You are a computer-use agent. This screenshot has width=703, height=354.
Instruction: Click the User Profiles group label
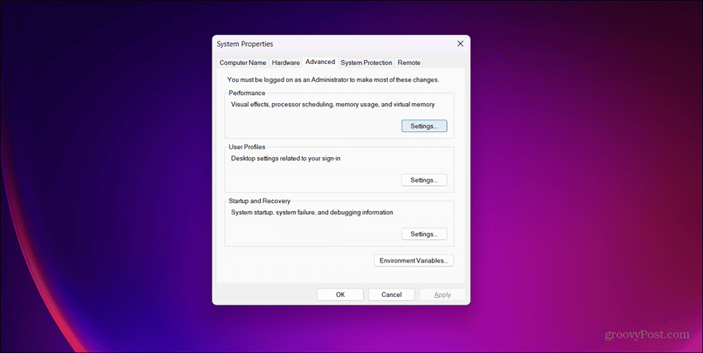tap(247, 147)
